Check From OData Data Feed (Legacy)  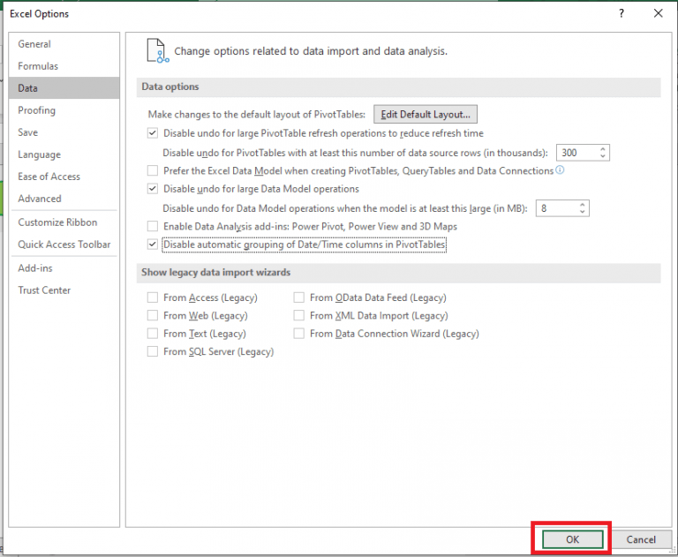click(x=299, y=298)
